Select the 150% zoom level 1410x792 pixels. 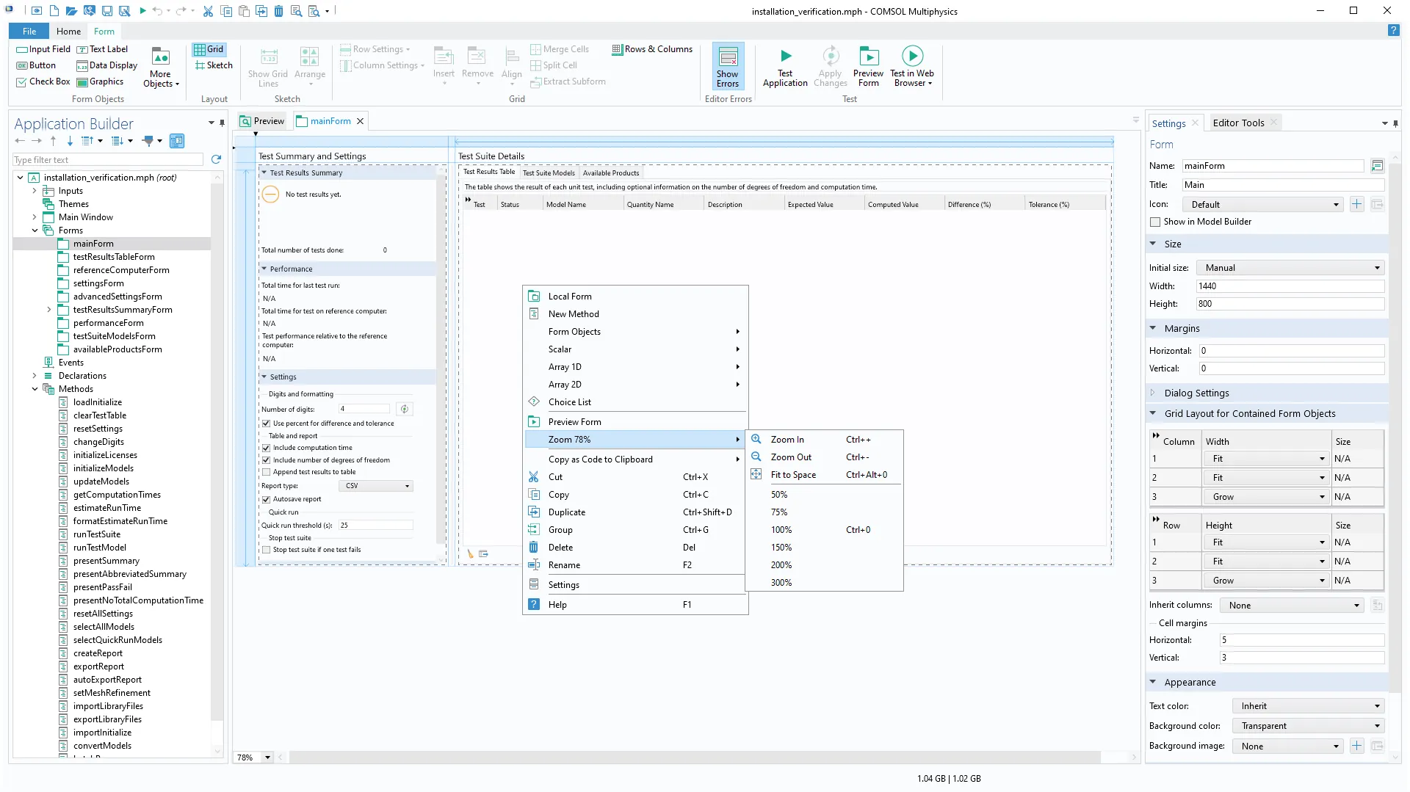click(781, 548)
